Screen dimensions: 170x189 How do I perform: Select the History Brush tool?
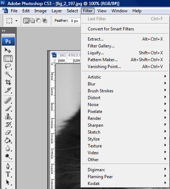(8, 124)
